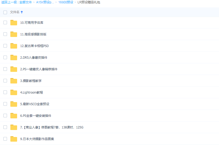Viewport: 219px width, 145px height.
Task: Open 16800预设 breadcrumb link
Action: coord(66,2)
